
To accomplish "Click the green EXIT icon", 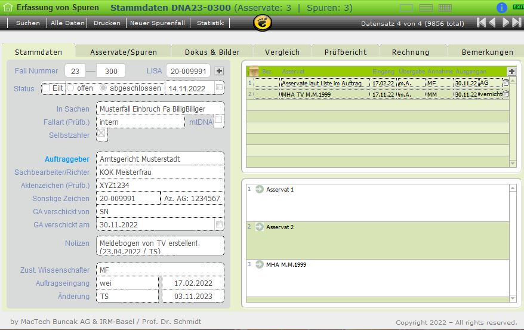I will click(x=518, y=7).
